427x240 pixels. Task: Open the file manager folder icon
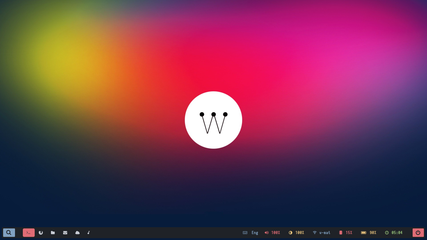click(53, 232)
